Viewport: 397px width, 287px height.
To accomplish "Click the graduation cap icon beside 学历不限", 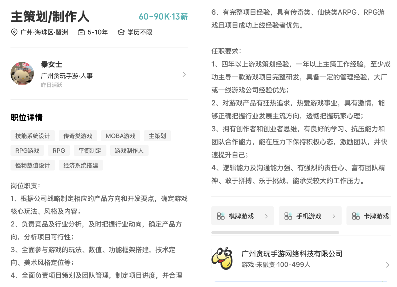I will [121, 32].
